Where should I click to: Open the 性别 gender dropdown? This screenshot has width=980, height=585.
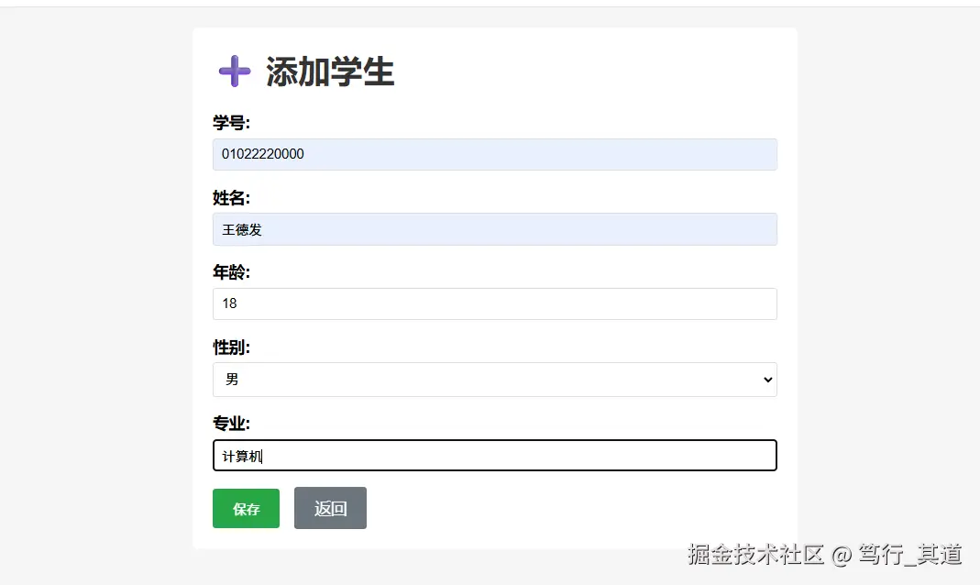tap(495, 379)
